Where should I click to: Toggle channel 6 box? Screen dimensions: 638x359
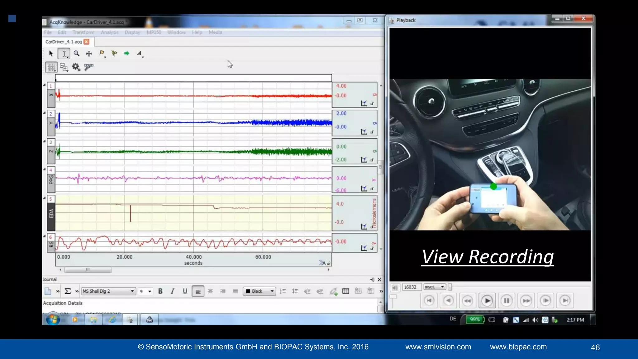click(x=51, y=237)
